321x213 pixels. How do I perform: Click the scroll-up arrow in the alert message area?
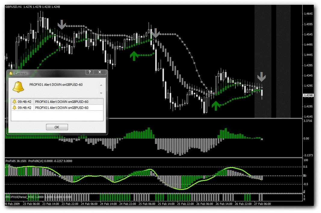tap(101, 85)
